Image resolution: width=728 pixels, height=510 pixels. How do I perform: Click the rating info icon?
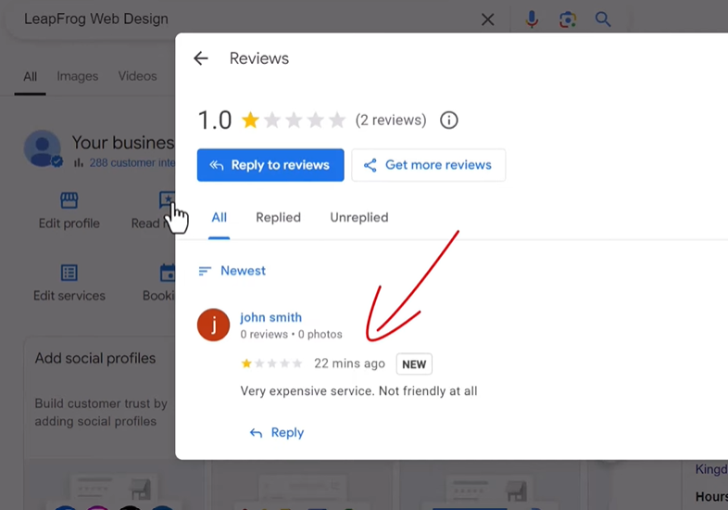(x=449, y=121)
